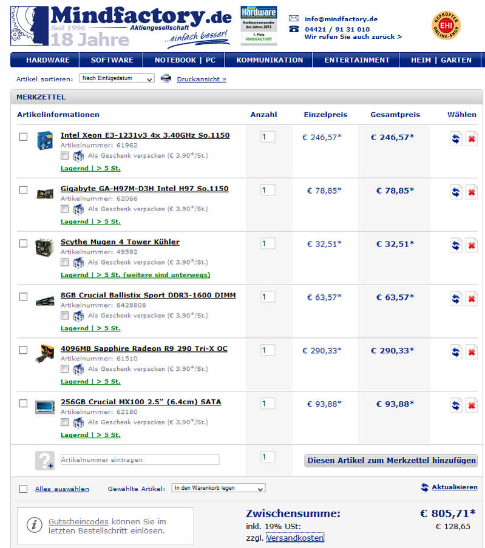Screen dimensions: 485x548
Task: Open 256GB Crucial MX100 product link
Action: (x=141, y=402)
